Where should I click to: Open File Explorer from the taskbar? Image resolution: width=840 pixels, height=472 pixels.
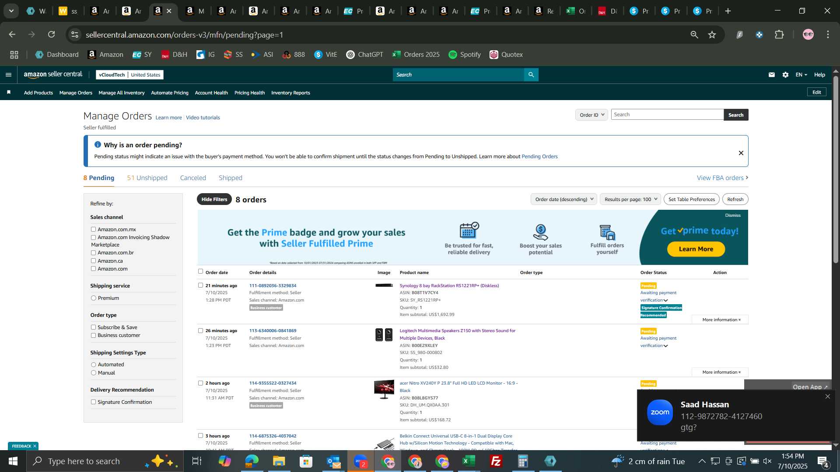279,461
